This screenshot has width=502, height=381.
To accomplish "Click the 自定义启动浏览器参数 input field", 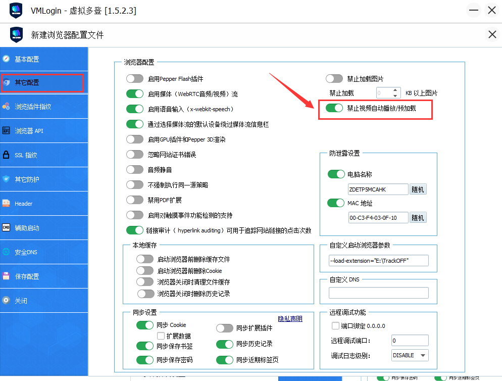I will click(379, 261).
